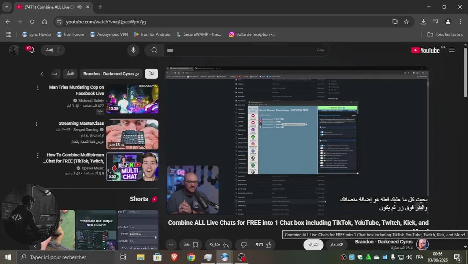Save the video using حفظ button

[x=191, y=245]
